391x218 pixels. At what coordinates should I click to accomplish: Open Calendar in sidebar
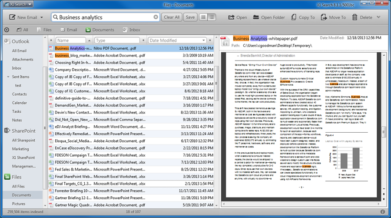click(20, 103)
